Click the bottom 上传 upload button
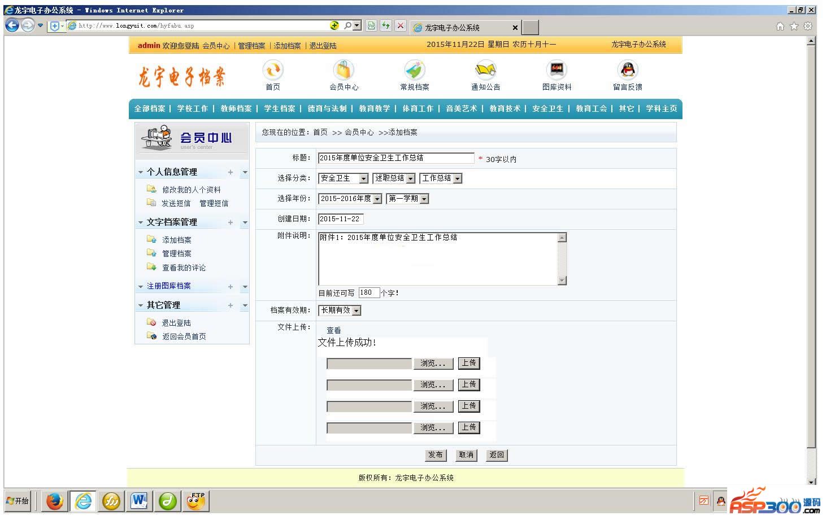Image resolution: width=826 pixels, height=516 pixels. (x=469, y=427)
